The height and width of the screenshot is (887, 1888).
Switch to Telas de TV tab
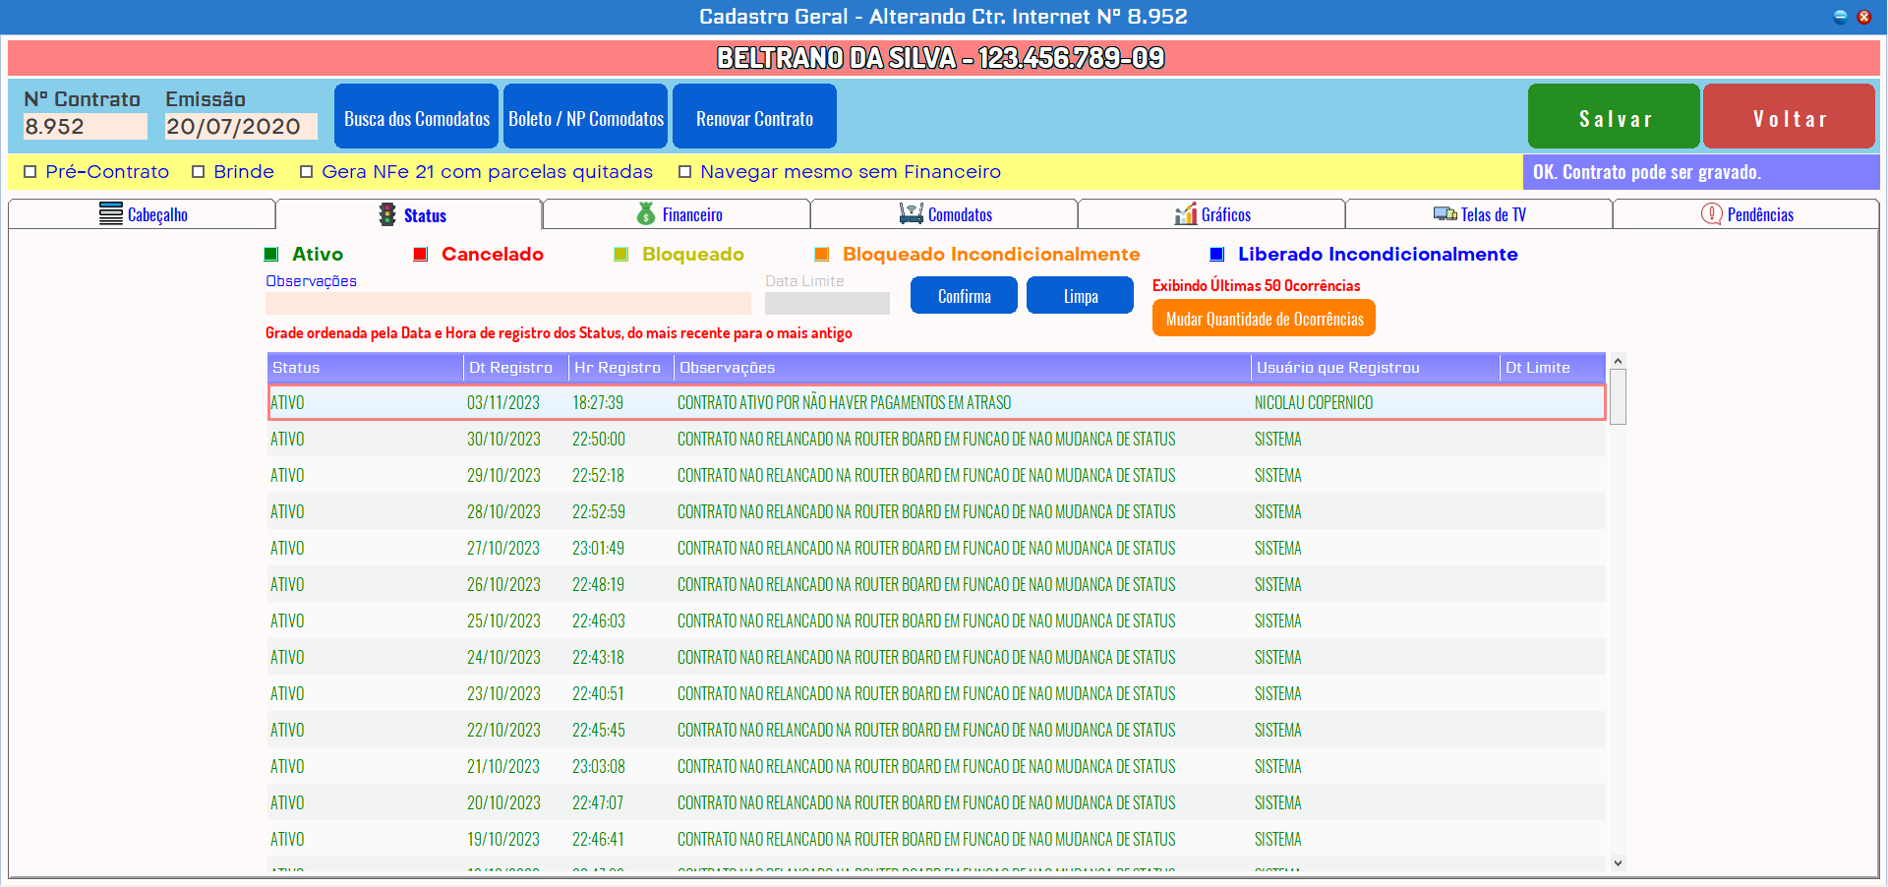(1479, 214)
